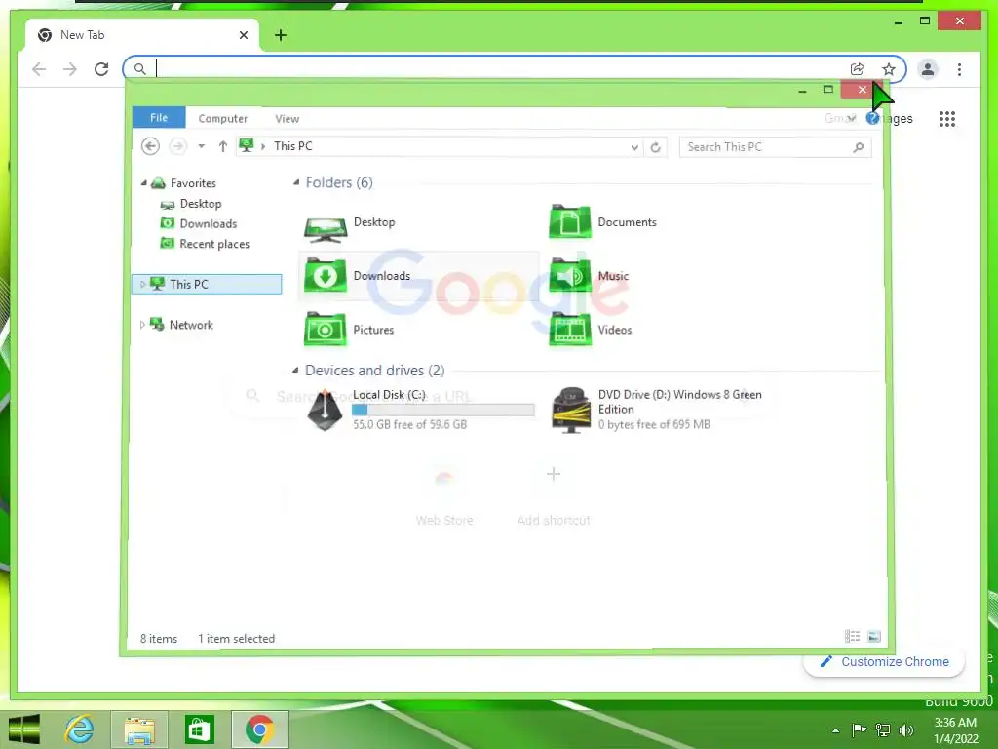This screenshot has height=749, width=998.
Task: Click Chrome's back arrow button
Action: click(39, 69)
